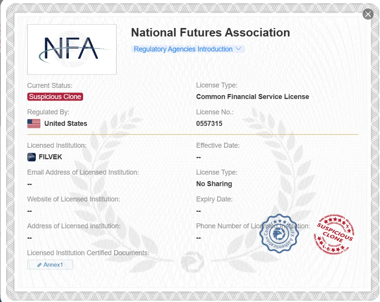
Task: Click the Current Status label
Action: 50,86
